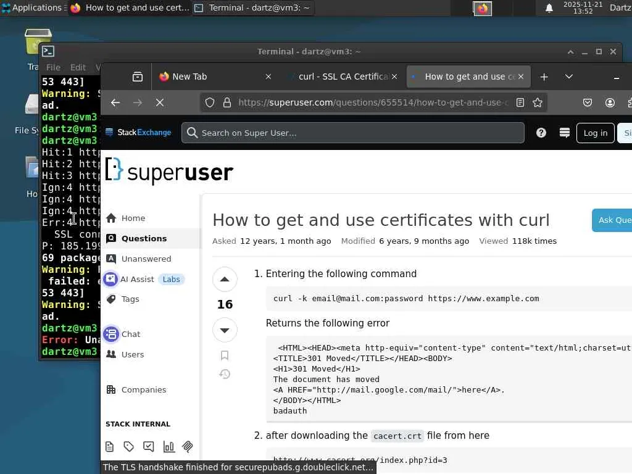
Task: Expand the list all tabs chevron
Action: pos(568,77)
